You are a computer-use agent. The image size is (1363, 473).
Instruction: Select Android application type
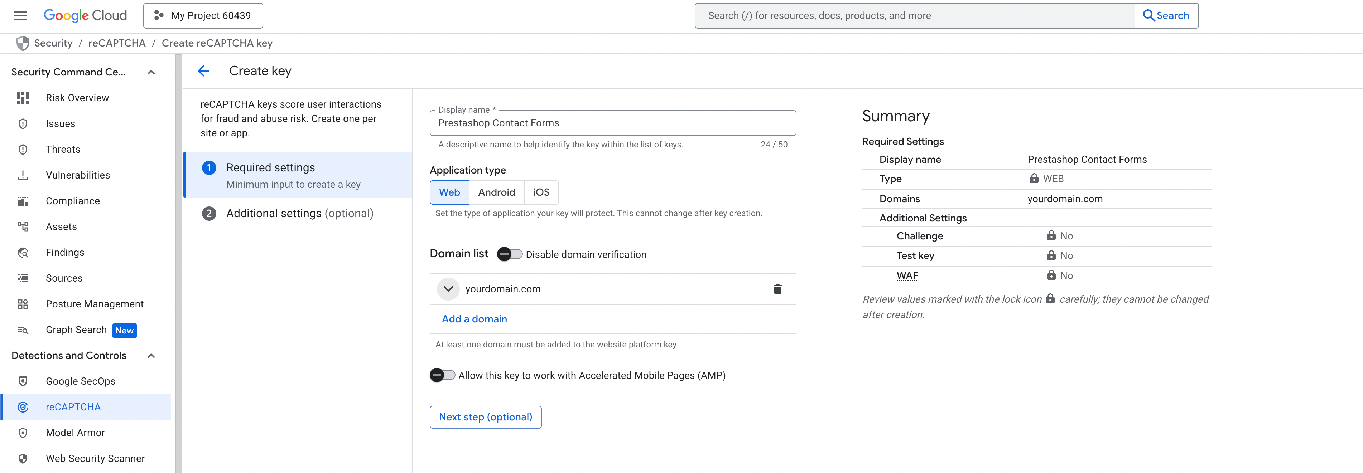coord(496,192)
